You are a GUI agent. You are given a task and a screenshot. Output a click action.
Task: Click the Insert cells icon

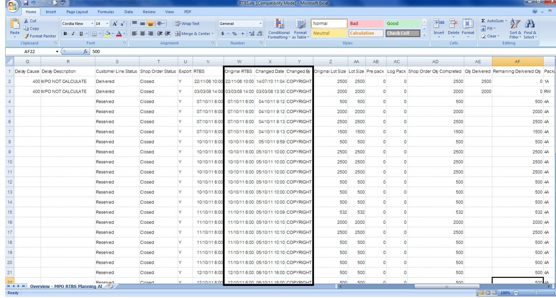[x=439, y=24]
